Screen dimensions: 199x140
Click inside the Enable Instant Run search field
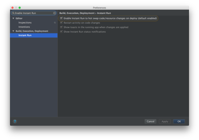[34, 13]
